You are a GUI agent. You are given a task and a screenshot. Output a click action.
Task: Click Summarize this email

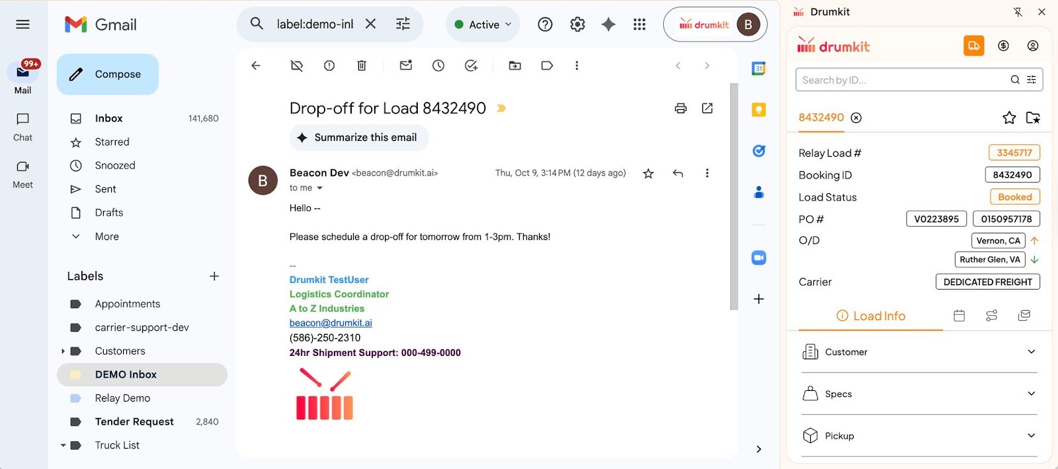click(x=359, y=138)
